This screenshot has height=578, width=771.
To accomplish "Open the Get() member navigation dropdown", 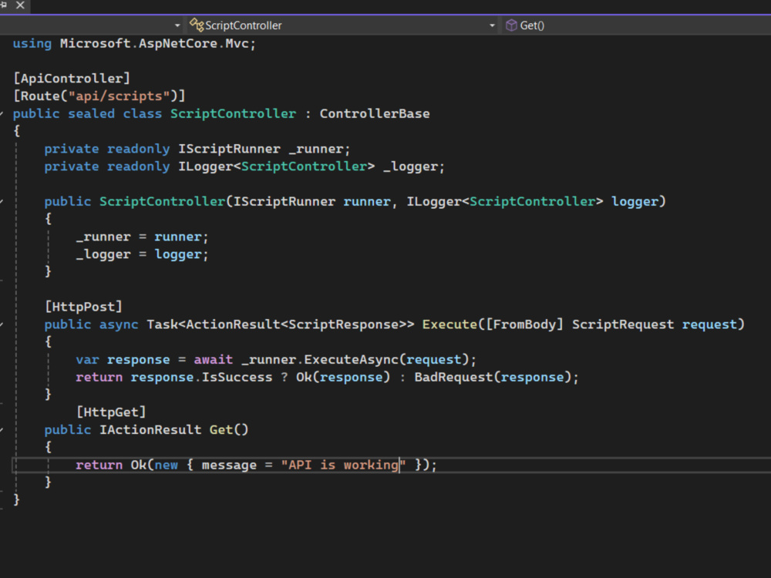I will click(637, 25).
